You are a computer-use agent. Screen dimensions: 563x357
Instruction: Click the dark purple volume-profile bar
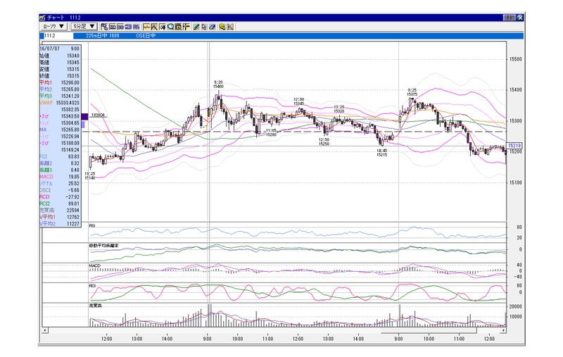(84, 117)
